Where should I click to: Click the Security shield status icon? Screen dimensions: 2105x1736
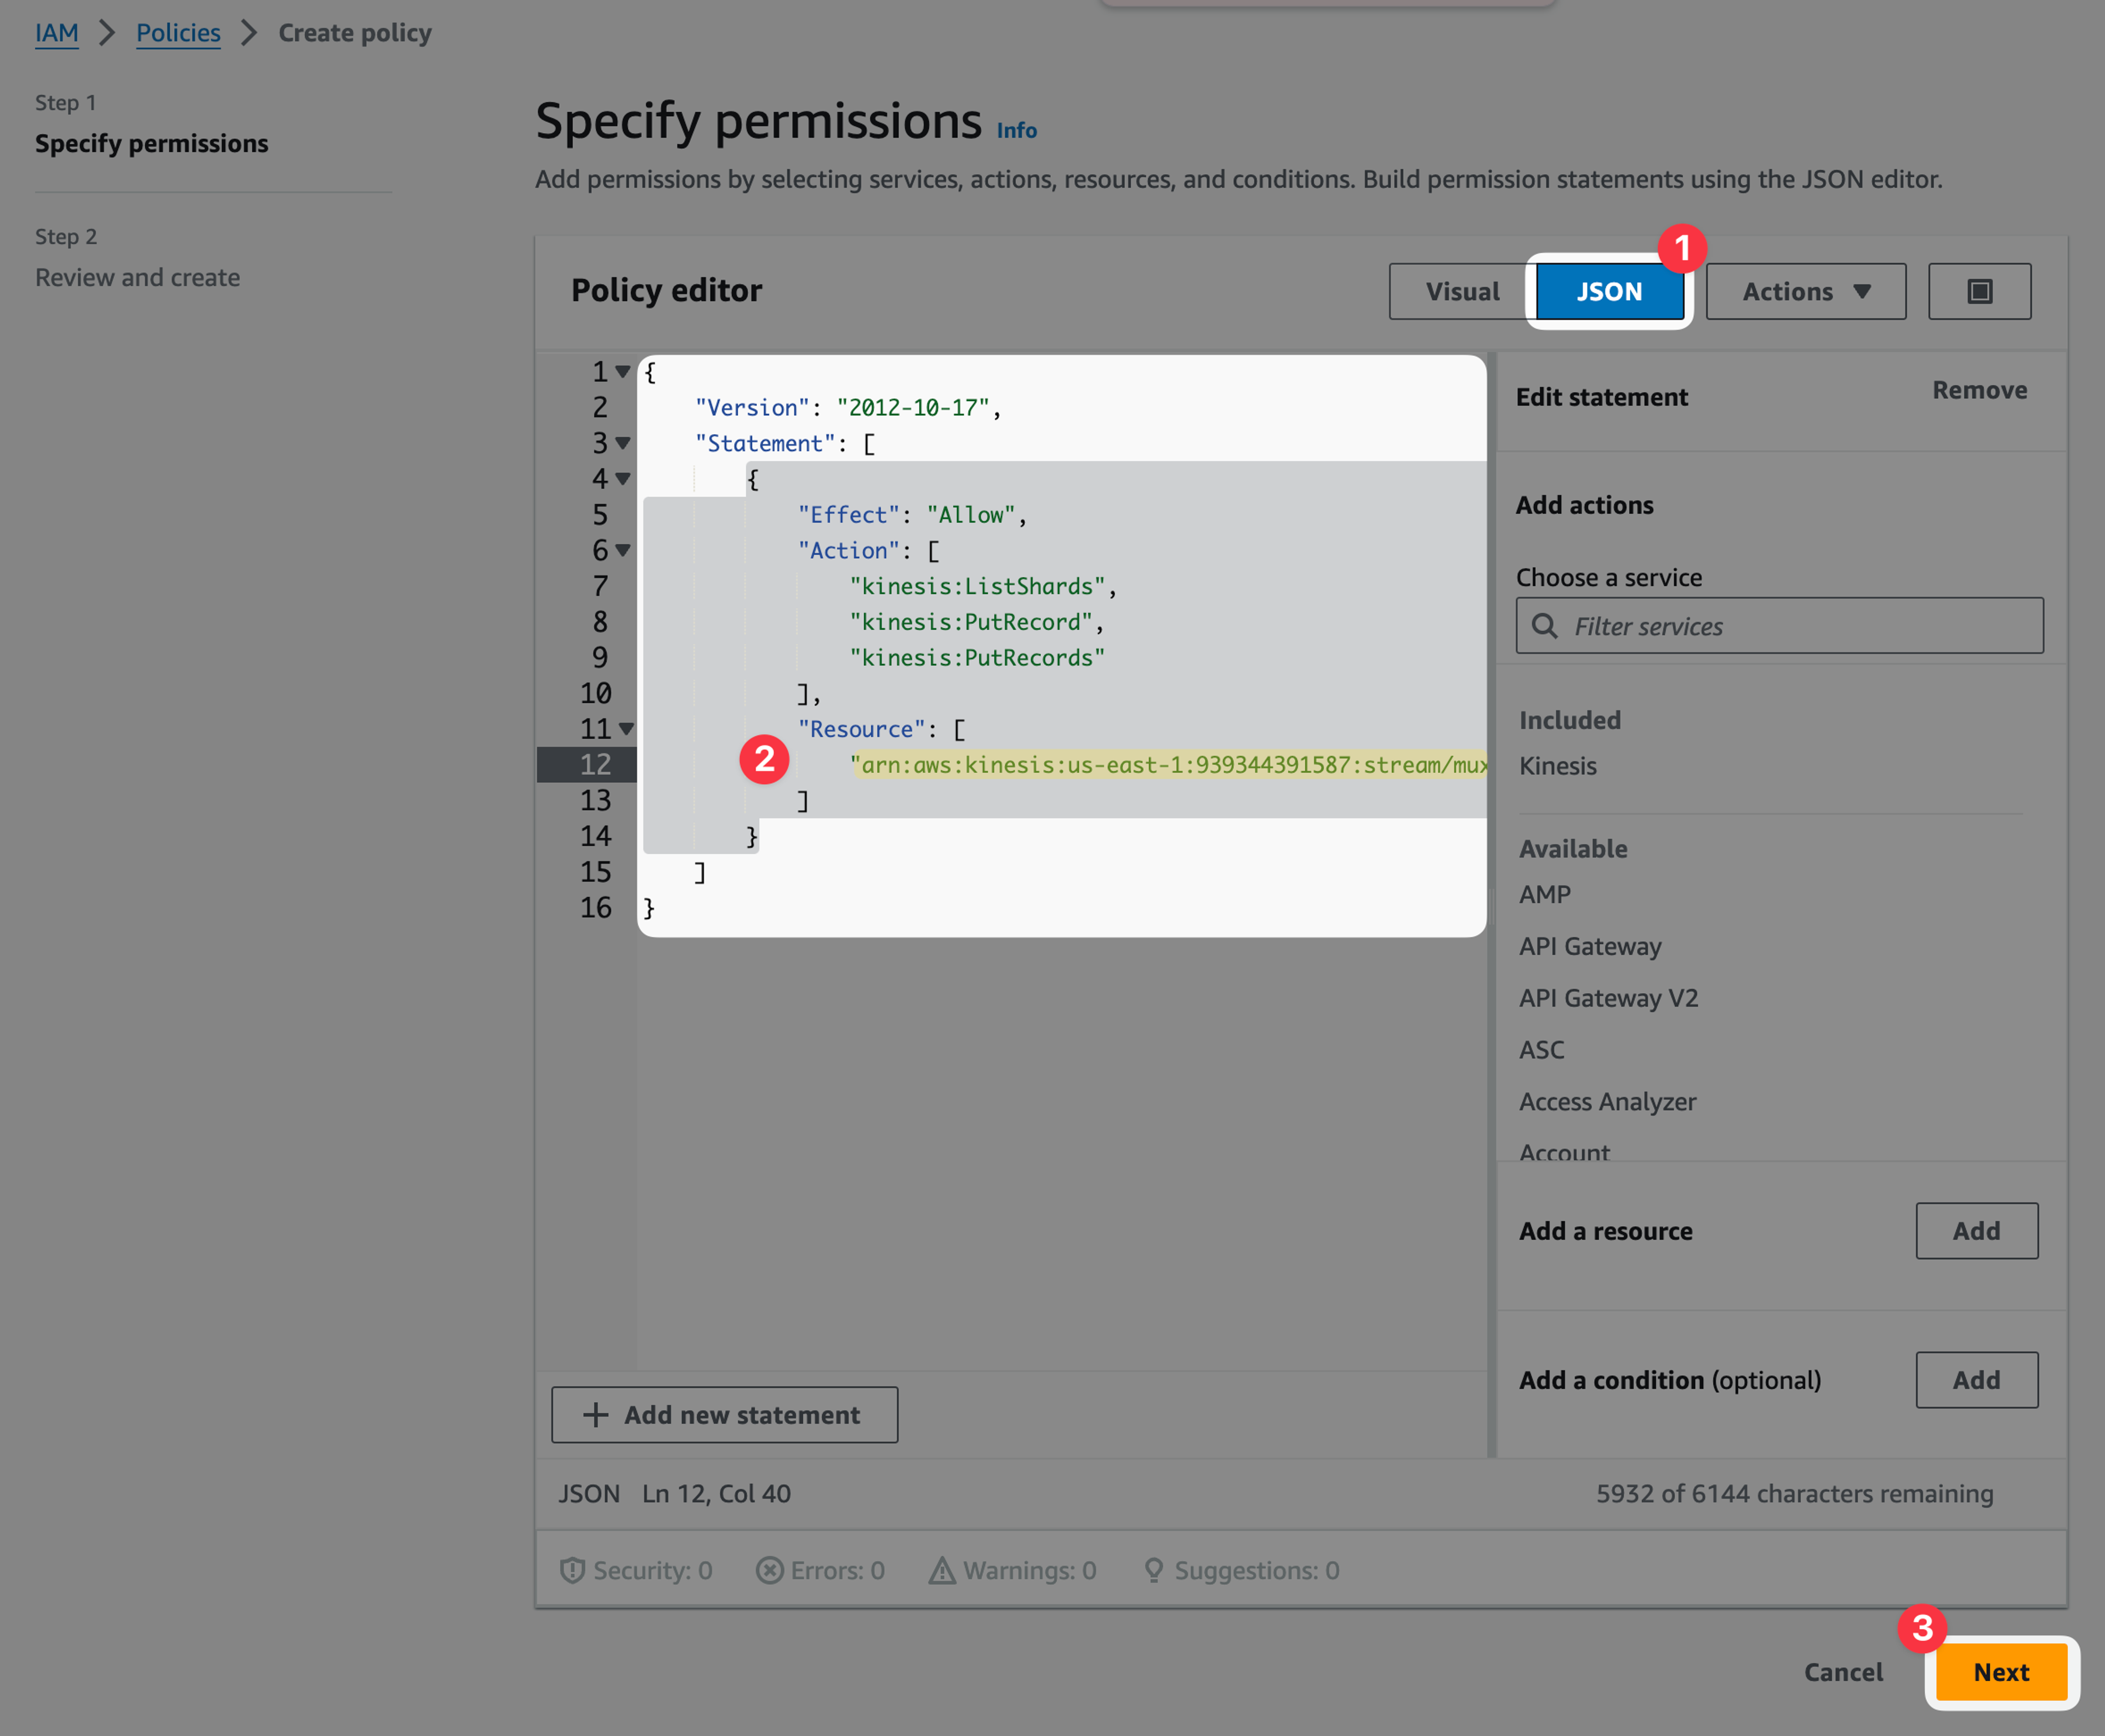coord(572,1570)
